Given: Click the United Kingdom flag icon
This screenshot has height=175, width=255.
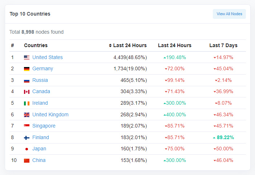Looking at the screenshot, I should [27, 115].
